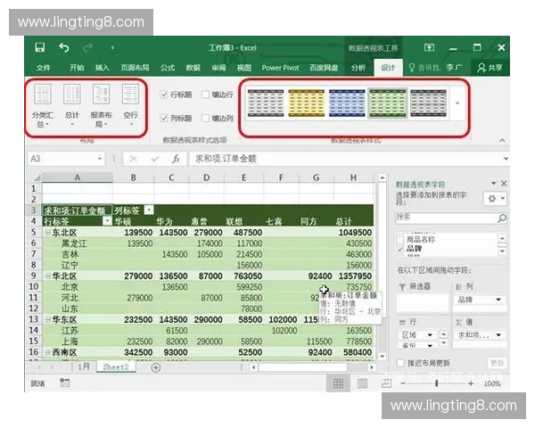Switch to Page Layout view icon
The width and height of the screenshot is (535, 428).
pos(362,383)
